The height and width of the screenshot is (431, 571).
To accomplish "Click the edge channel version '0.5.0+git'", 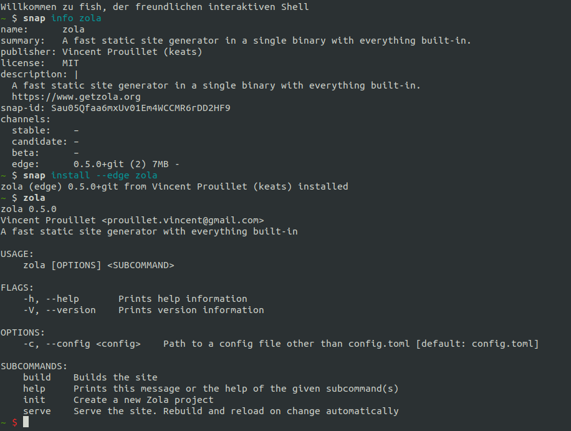I will (98, 164).
